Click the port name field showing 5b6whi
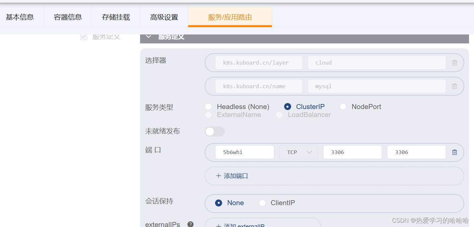 point(245,152)
